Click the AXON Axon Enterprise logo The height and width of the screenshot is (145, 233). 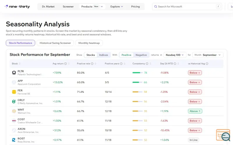[x=14, y=130]
